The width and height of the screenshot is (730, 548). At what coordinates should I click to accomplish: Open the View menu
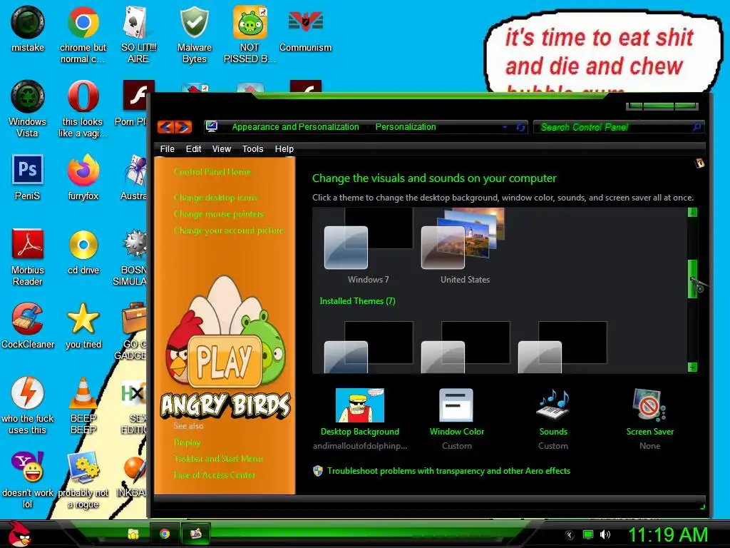(x=221, y=148)
